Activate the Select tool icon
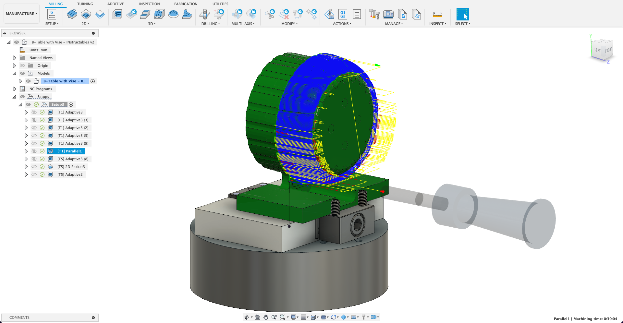Screen dimensions: 623x323 pyautogui.click(x=462, y=14)
